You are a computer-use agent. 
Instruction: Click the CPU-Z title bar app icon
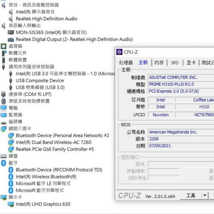pos(119,52)
